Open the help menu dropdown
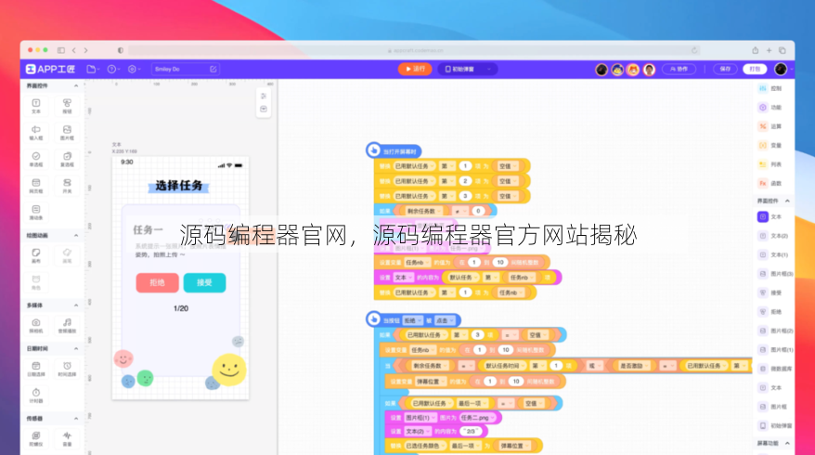This screenshot has width=815, height=455. tap(113, 69)
